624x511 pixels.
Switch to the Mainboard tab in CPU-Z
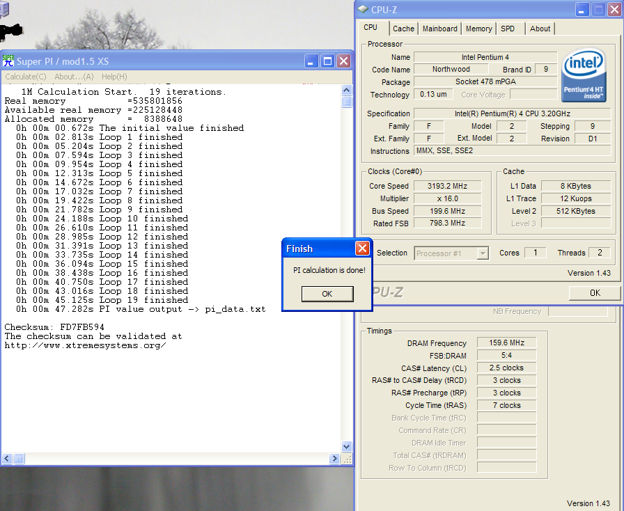439,29
